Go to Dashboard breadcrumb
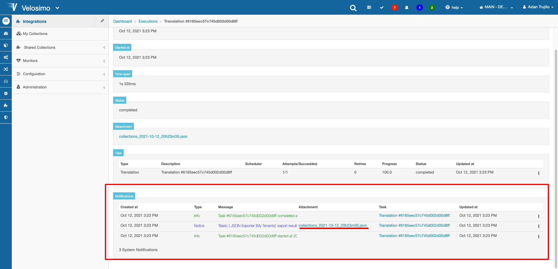 tap(122, 21)
